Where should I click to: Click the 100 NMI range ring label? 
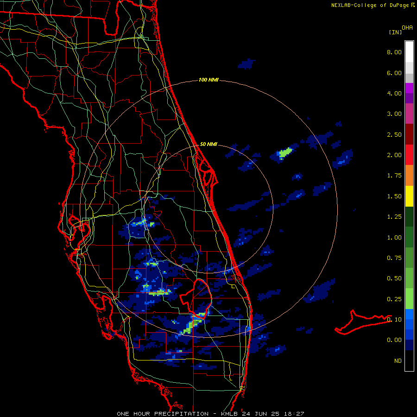point(208,80)
